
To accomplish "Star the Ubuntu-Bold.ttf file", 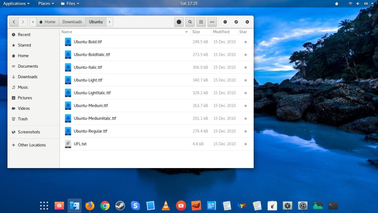I will [245, 42].
